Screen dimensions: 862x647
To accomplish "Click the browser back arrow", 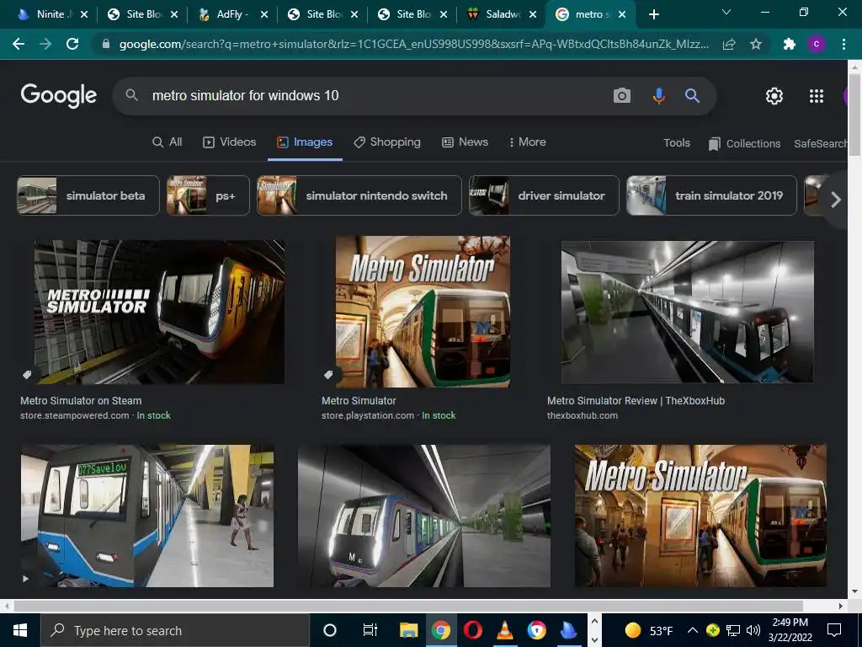I will coord(19,44).
